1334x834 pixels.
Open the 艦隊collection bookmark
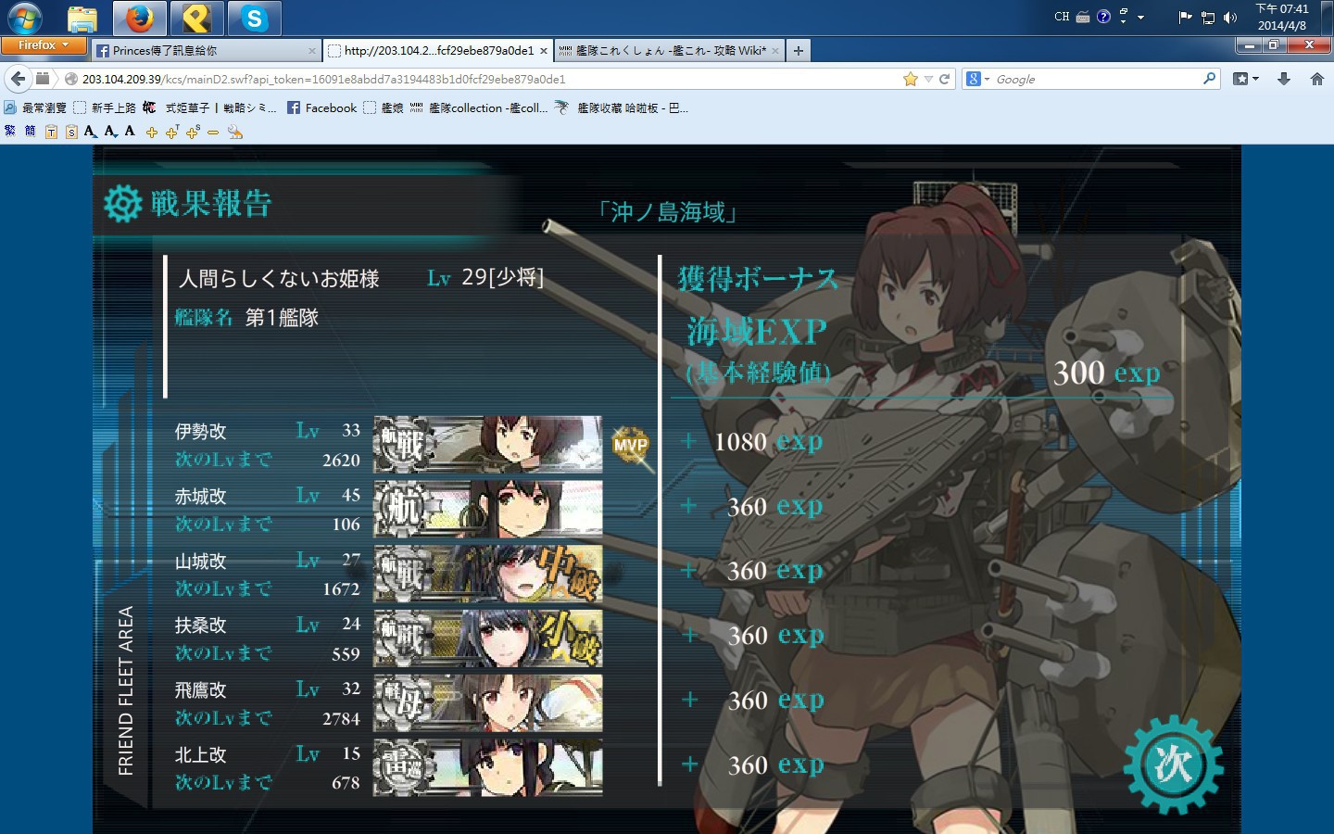pos(479,108)
